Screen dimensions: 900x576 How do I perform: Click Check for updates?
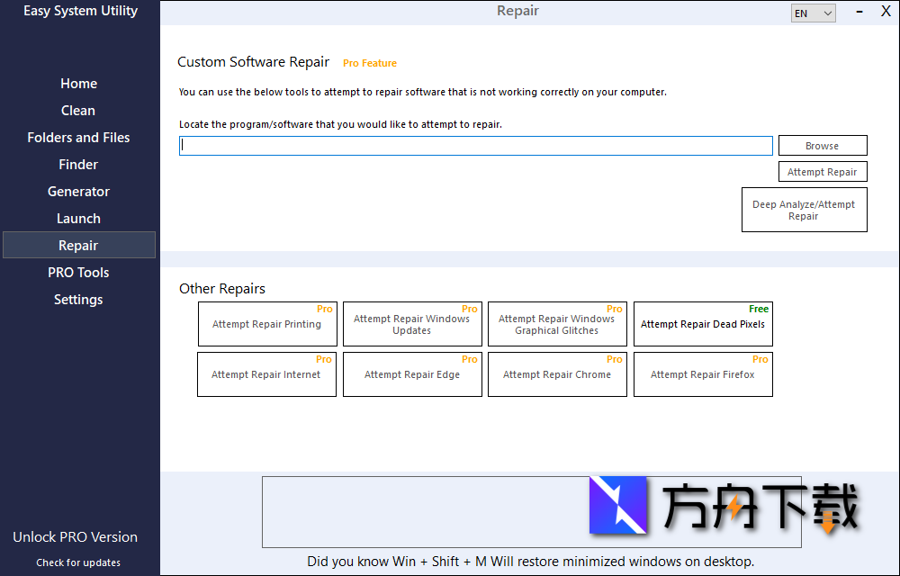77,562
